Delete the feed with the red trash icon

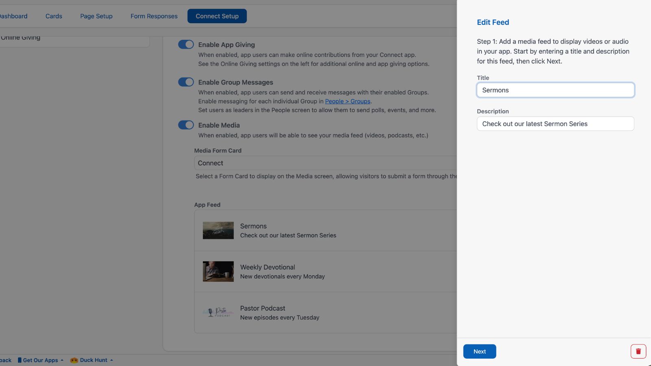pyautogui.click(x=638, y=351)
